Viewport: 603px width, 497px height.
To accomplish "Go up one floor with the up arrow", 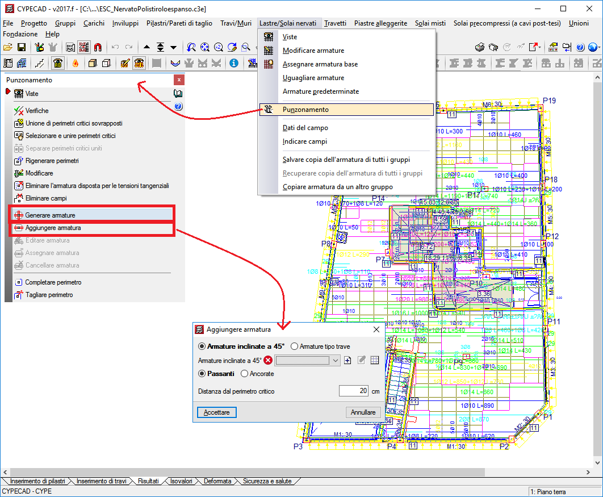I will coord(146,47).
